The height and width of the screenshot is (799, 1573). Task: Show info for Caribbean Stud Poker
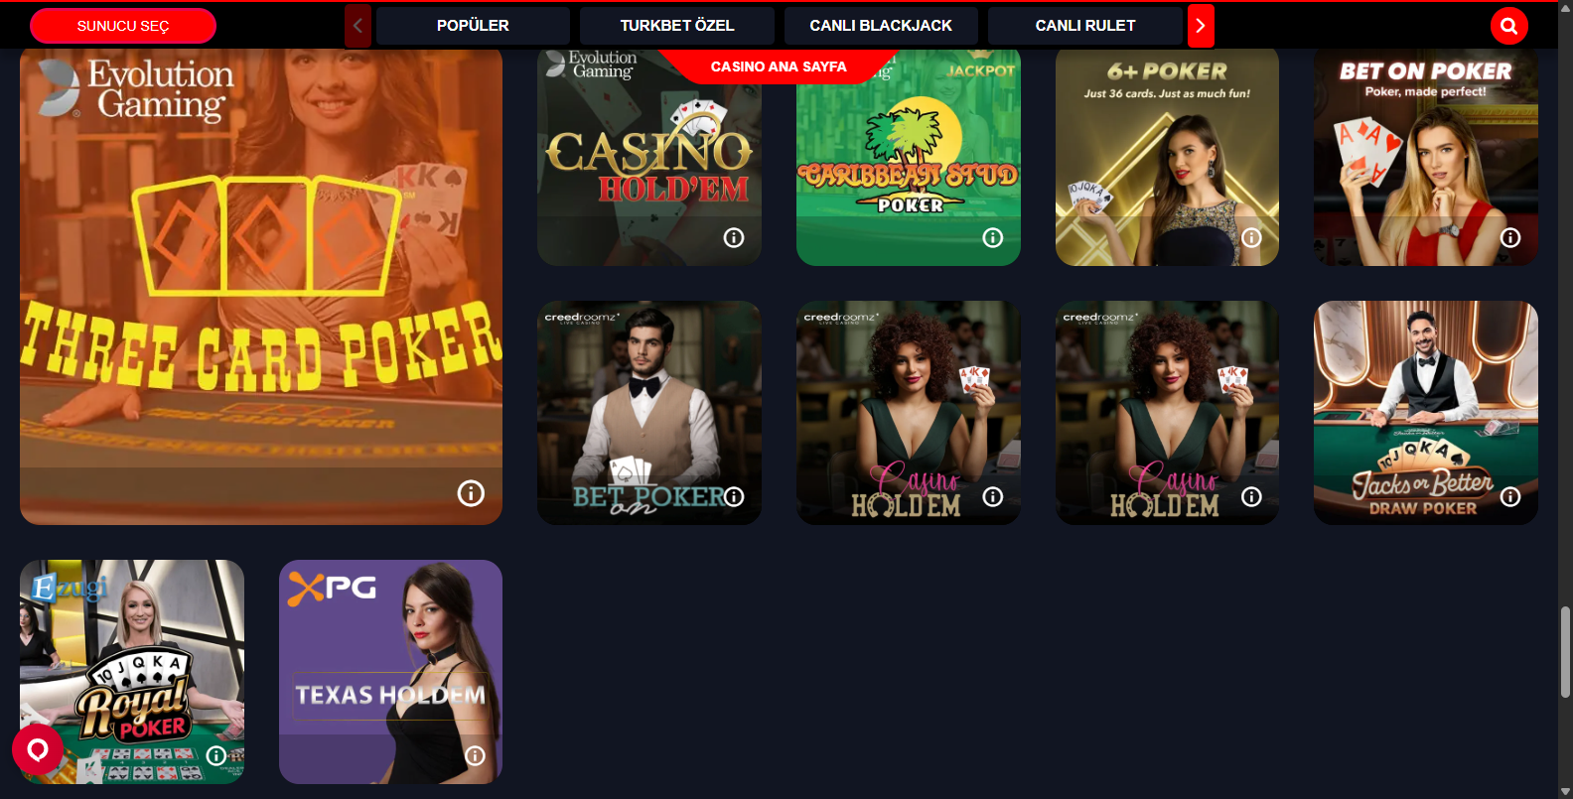pos(993,238)
